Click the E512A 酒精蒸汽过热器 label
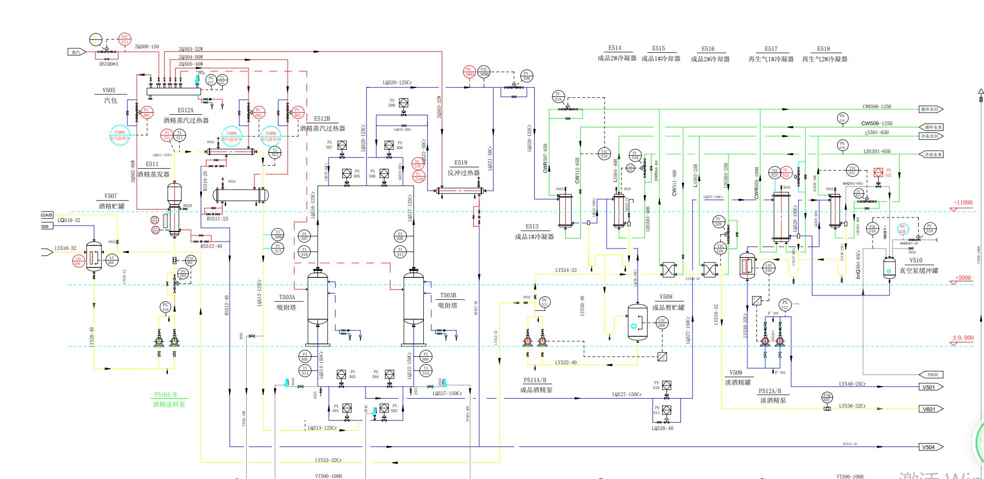 pyautogui.click(x=186, y=115)
